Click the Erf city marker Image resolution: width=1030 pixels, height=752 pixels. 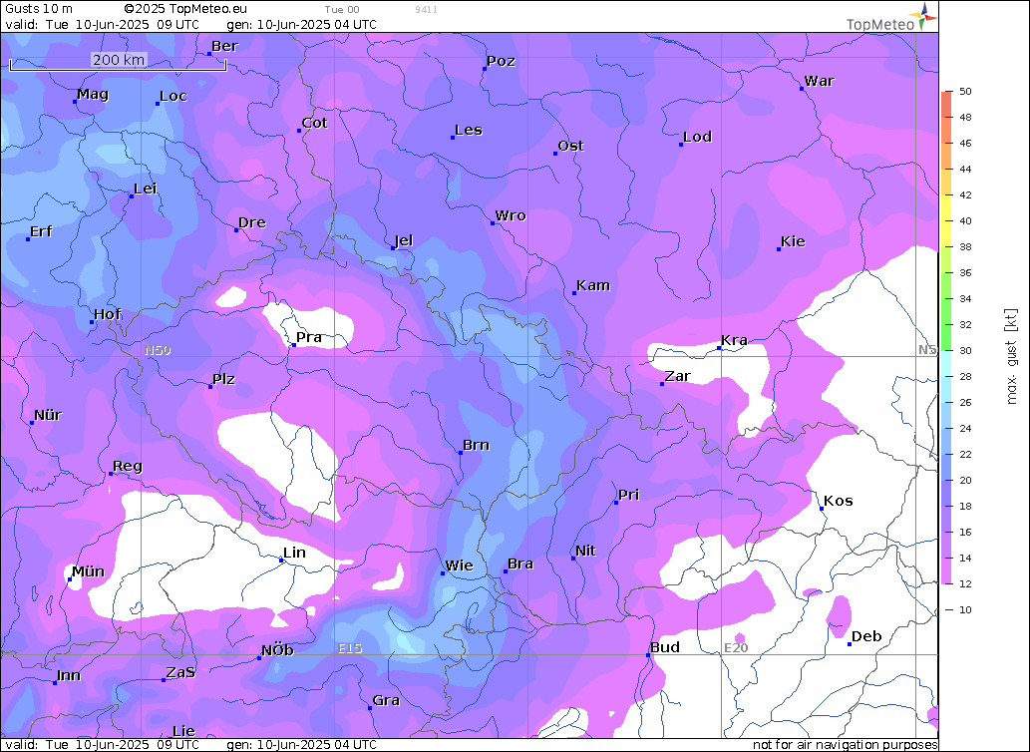coord(28,239)
